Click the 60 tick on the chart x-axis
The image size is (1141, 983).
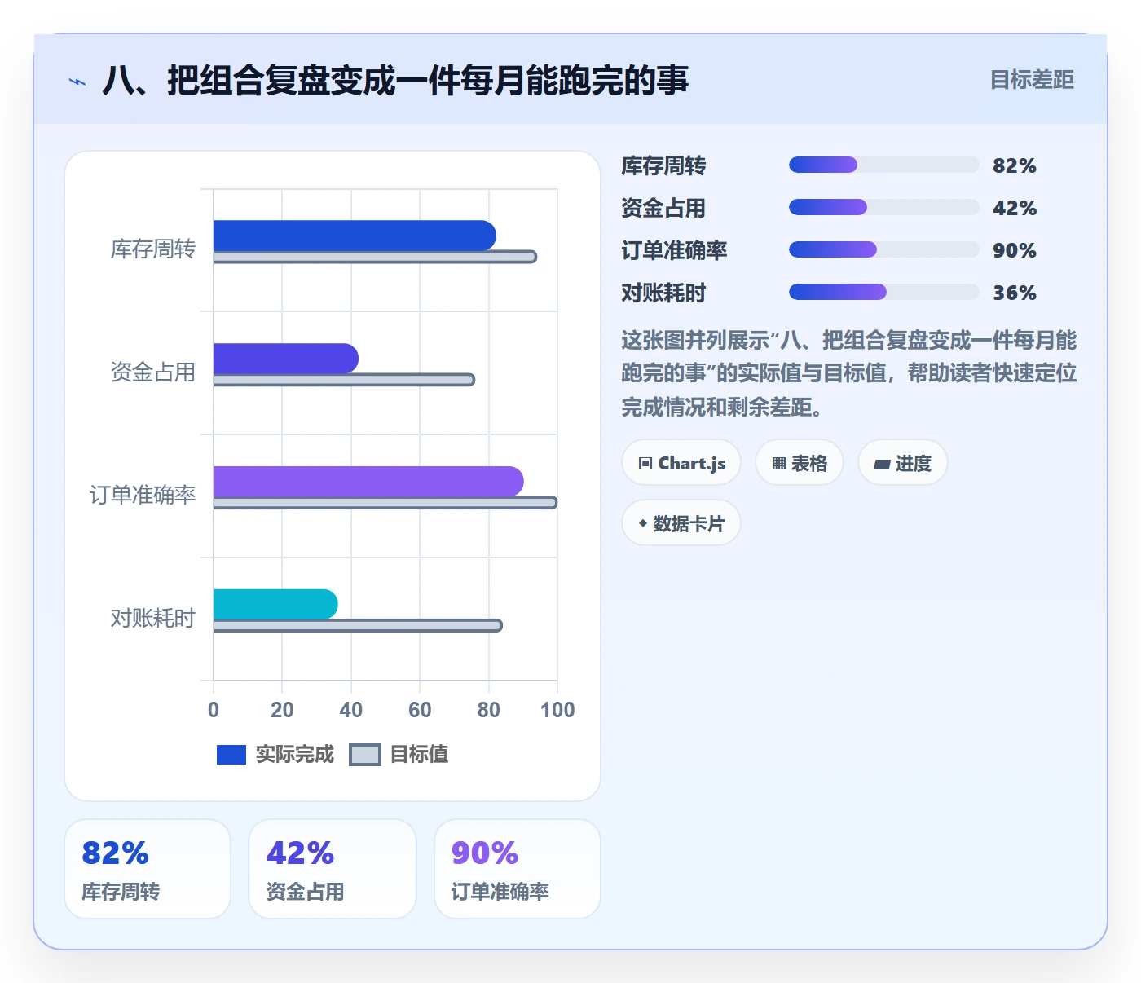point(420,710)
